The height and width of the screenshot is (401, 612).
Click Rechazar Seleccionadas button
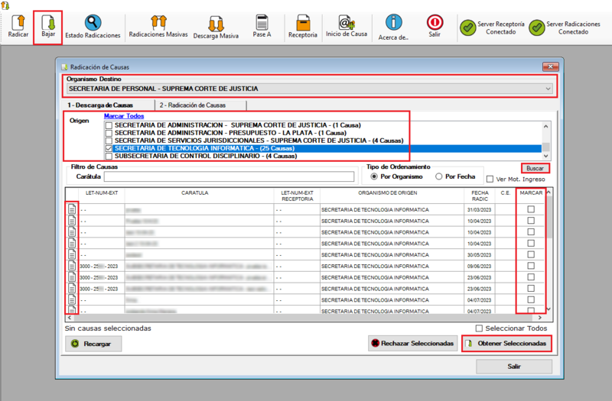click(x=412, y=343)
